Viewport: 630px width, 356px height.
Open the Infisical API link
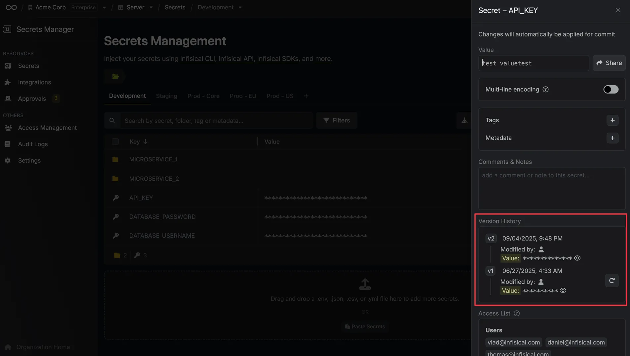pyautogui.click(x=236, y=59)
